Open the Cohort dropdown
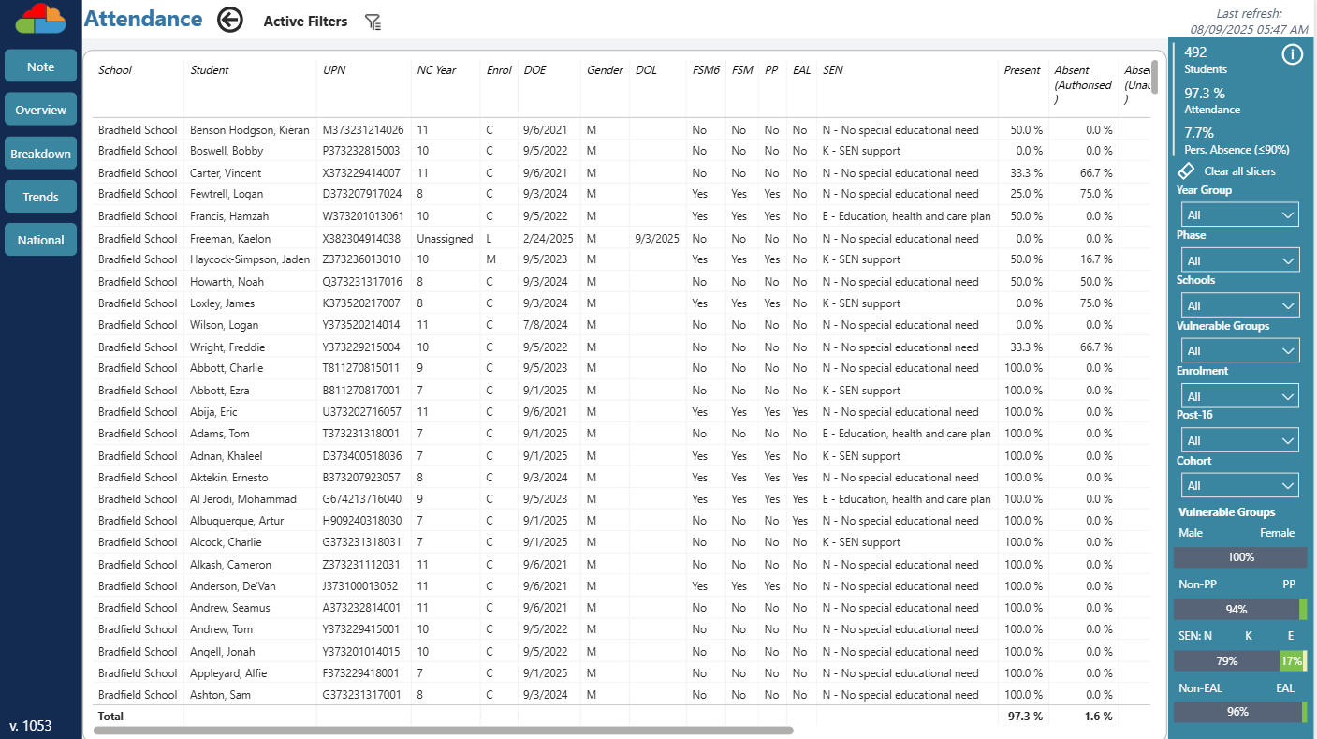The width and height of the screenshot is (1317, 739). tap(1237, 485)
